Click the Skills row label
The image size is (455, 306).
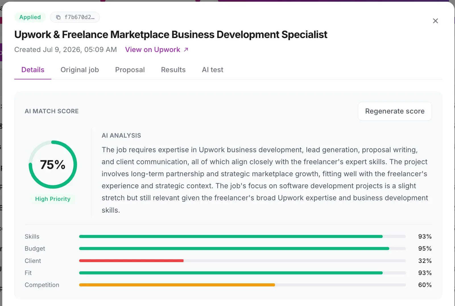pyautogui.click(x=32, y=237)
